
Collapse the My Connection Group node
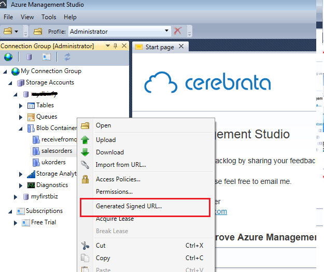pyautogui.click(x=5, y=72)
